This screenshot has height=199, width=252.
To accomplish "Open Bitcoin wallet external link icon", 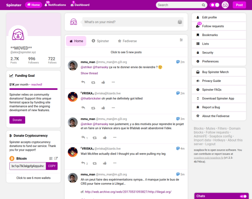I will [x=56, y=159].
